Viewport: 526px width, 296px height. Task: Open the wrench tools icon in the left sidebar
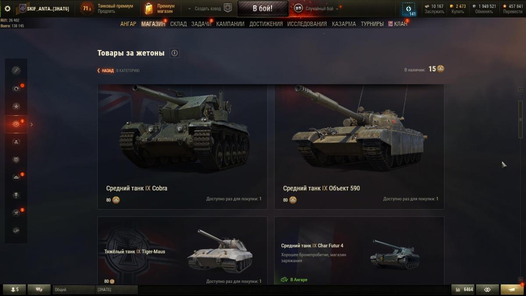pyautogui.click(x=16, y=213)
